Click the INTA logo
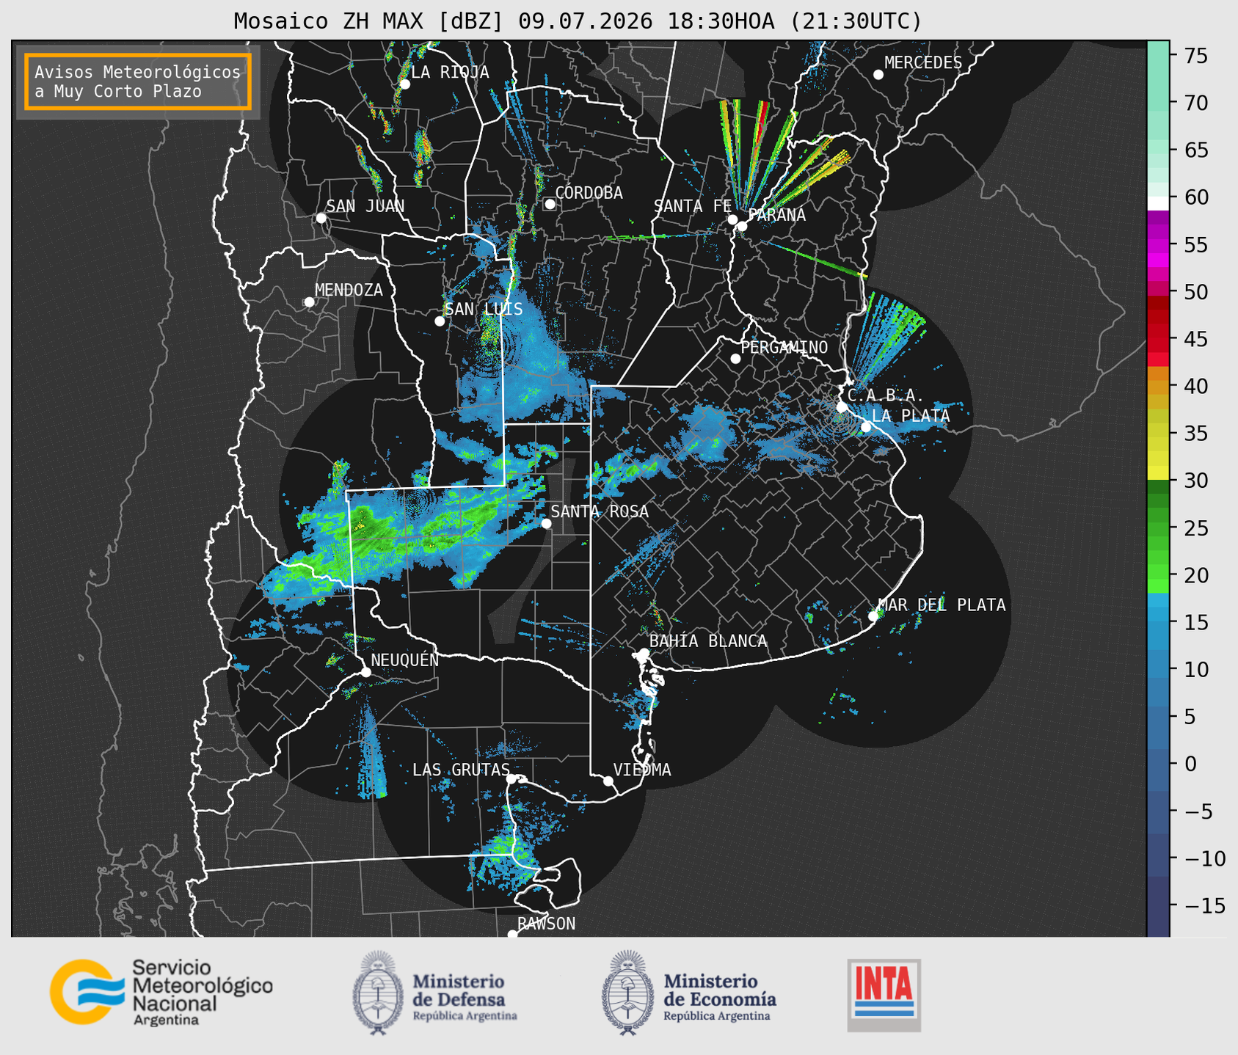The image size is (1238, 1055). tap(884, 995)
